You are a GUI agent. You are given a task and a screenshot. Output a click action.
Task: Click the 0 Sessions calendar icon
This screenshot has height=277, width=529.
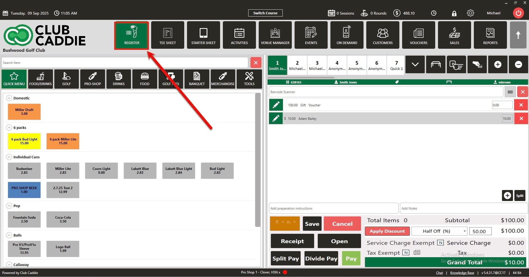coord(331,13)
